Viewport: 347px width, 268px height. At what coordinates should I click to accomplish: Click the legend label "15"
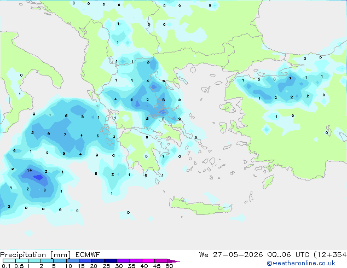81,266
